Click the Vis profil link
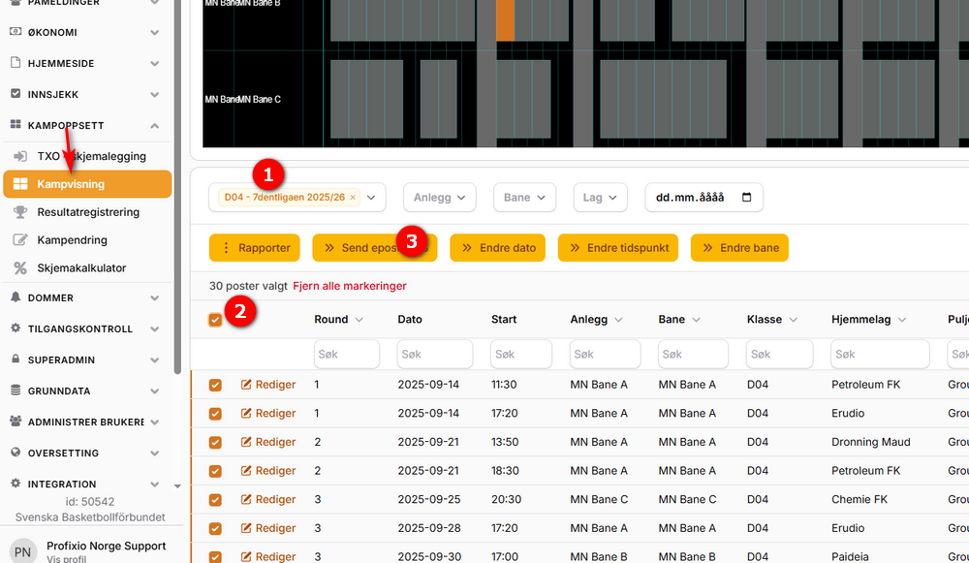Viewport: 969px width, 563px height. point(66,559)
